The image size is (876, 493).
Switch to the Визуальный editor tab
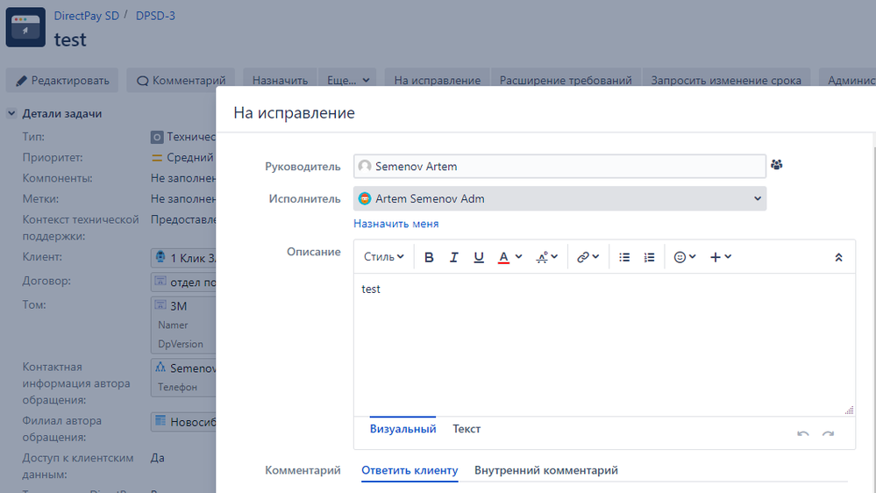pos(402,429)
